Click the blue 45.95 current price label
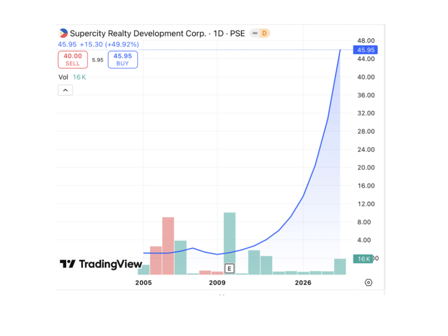 point(365,50)
